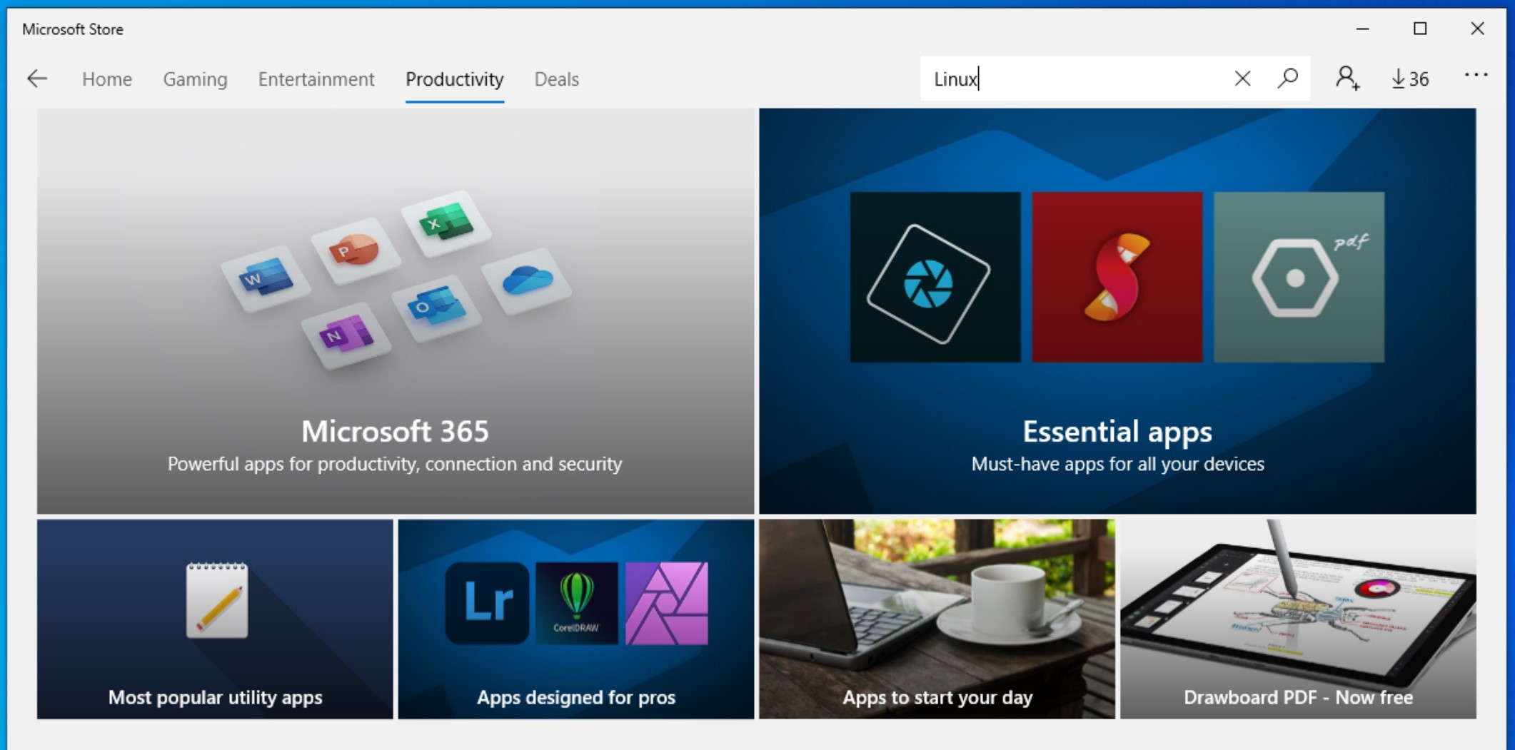Viewport: 1515px width, 750px height.
Task: Click the OneNote icon in Microsoft 365 banner
Action: point(346,335)
